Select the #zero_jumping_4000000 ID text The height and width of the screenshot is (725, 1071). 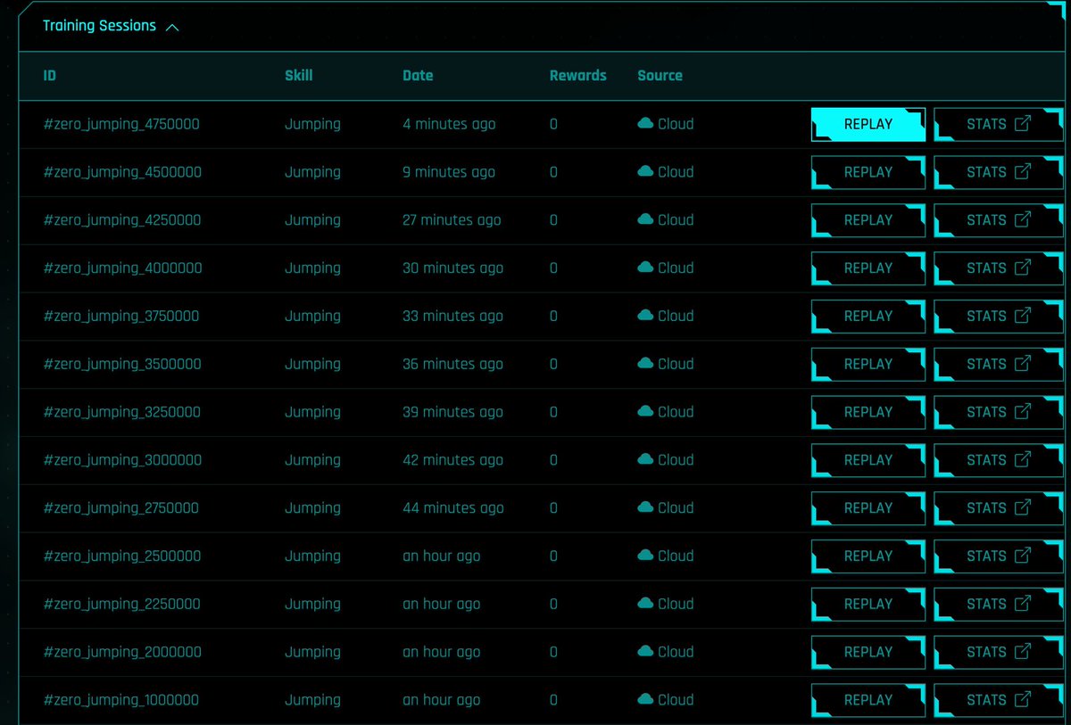coord(123,268)
